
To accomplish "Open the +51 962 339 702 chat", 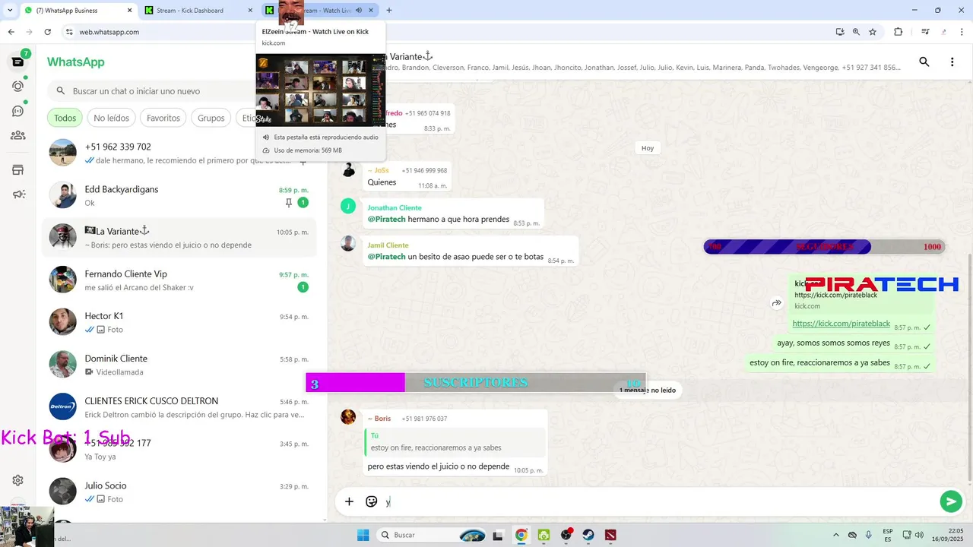I will tap(179, 153).
